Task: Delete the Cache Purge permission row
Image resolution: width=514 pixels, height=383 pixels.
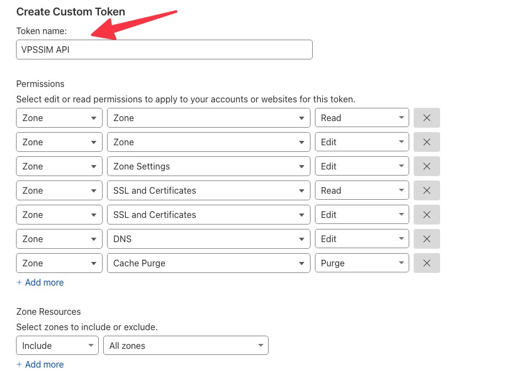Action: pyautogui.click(x=426, y=263)
